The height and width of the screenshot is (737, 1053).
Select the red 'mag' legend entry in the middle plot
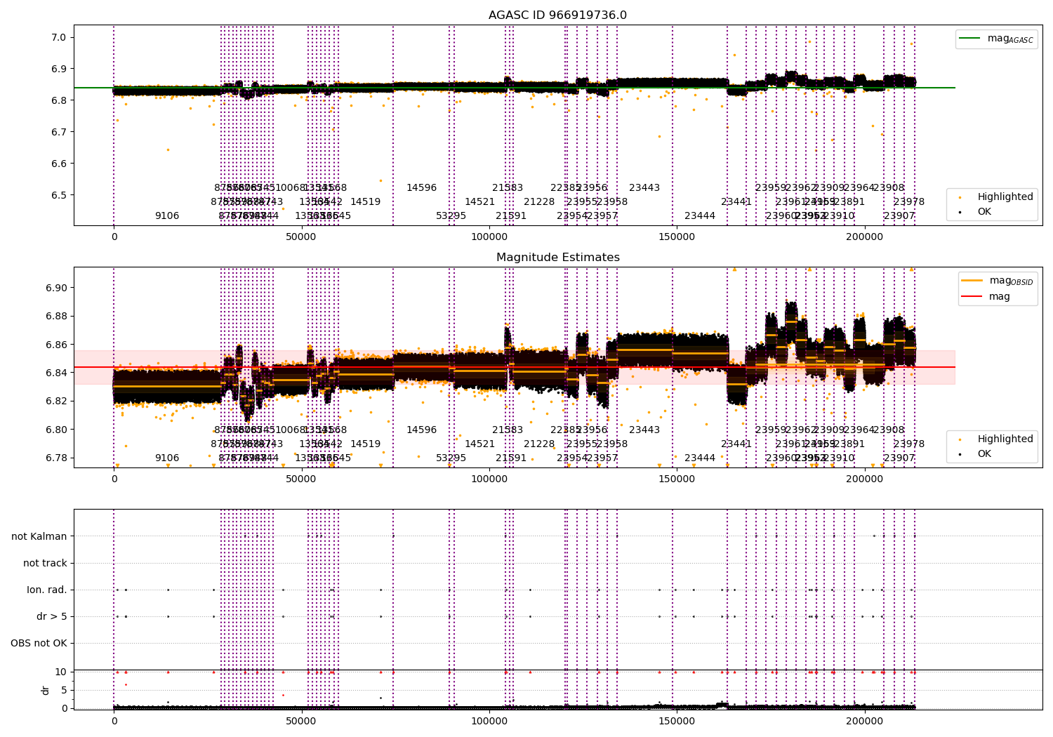click(986, 297)
